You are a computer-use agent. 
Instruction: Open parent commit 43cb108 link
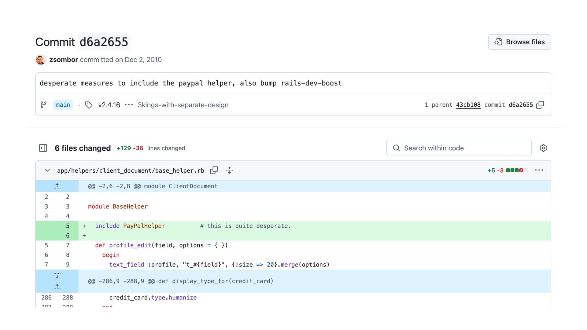[x=468, y=105]
